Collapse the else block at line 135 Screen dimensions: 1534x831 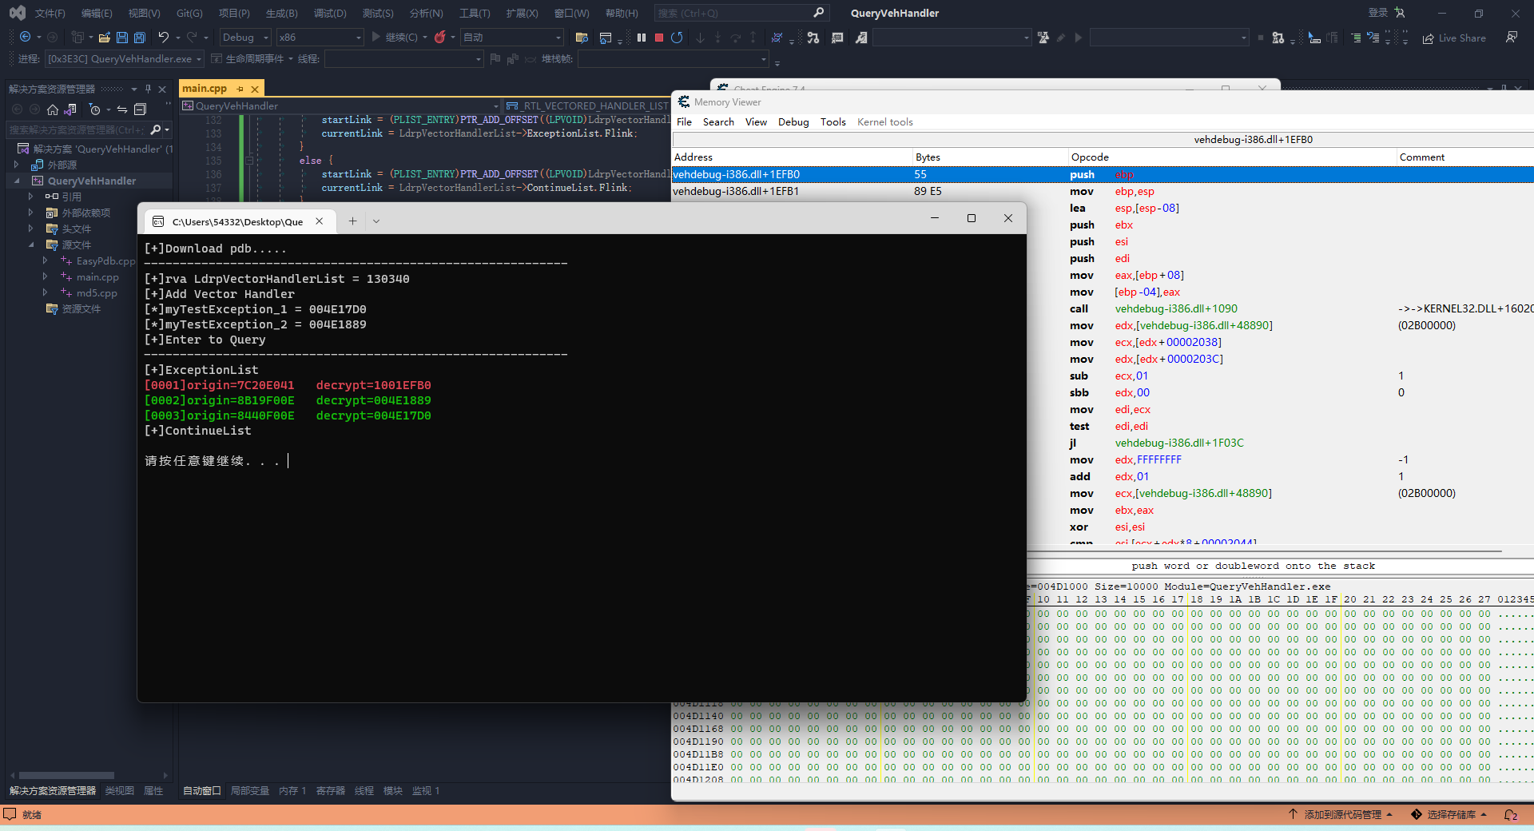(249, 161)
